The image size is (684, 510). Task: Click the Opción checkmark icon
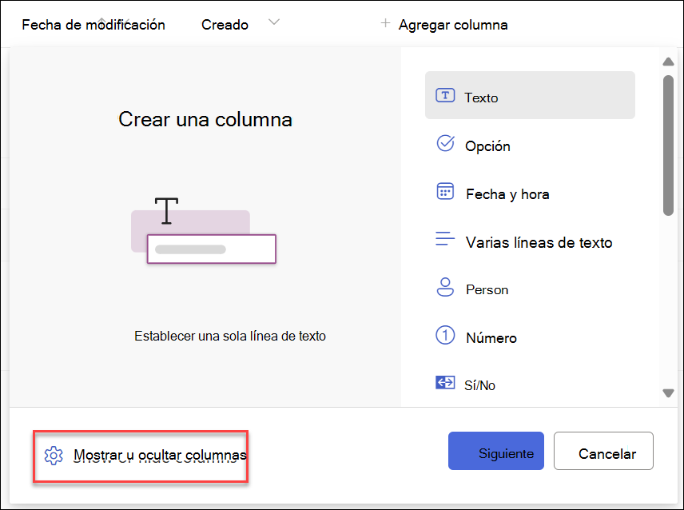point(445,143)
